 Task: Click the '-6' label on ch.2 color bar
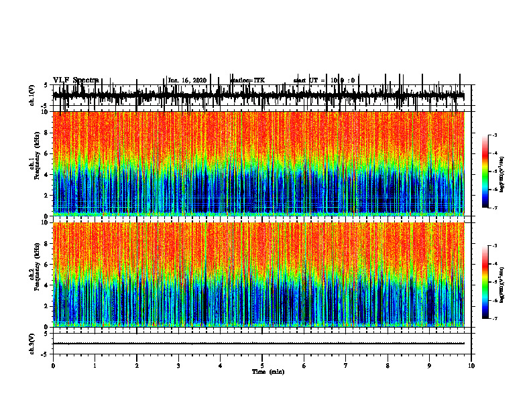(x=494, y=300)
